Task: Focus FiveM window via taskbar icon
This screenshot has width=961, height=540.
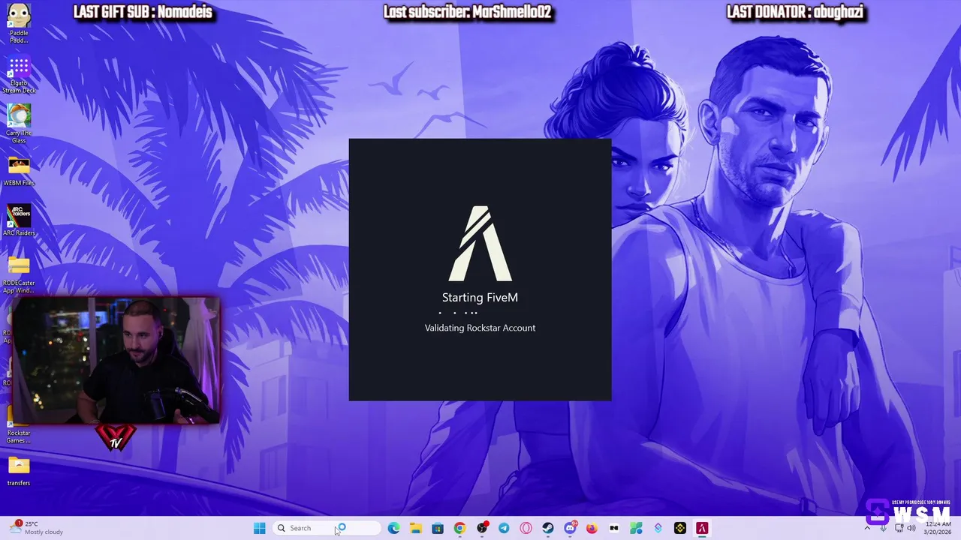Action: [702, 528]
